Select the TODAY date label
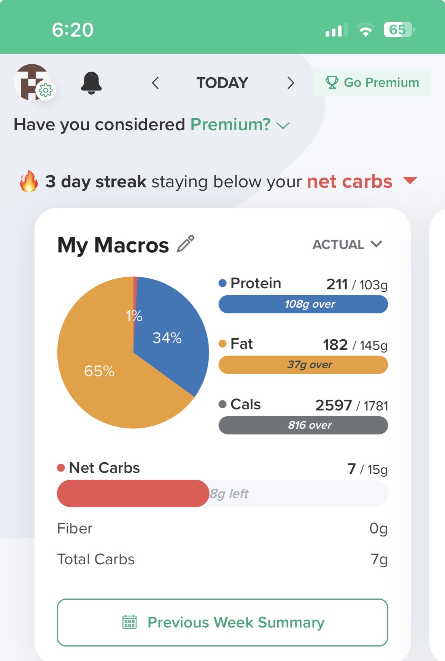445x661 pixels. point(222,83)
